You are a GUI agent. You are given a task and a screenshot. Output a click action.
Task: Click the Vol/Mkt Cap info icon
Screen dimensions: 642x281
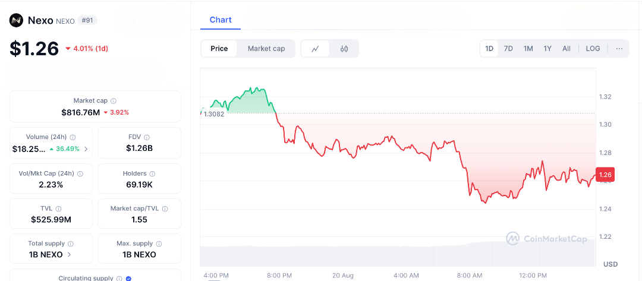[x=80, y=173]
